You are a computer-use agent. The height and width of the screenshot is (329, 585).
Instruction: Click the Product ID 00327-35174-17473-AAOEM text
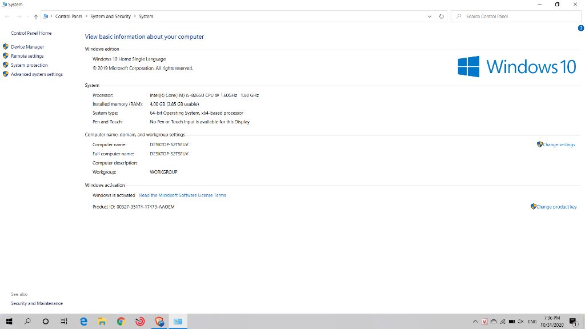(x=134, y=207)
